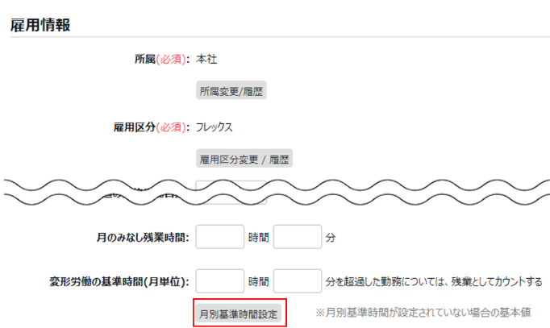Click the 所属変更/履歴 button

pyautogui.click(x=231, y=91)
